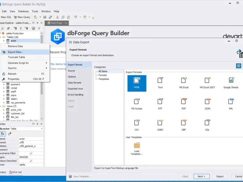The width and height of the screenshot is (243, 182).
Task: Select wp_payments table in explorer
Action: (x=18, y=103)
